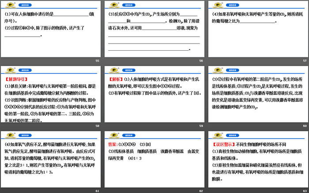Click the text '溴麝香草酚蓝' on the answer slide
This screenshot has height=193, width=309.
point(172,151)
